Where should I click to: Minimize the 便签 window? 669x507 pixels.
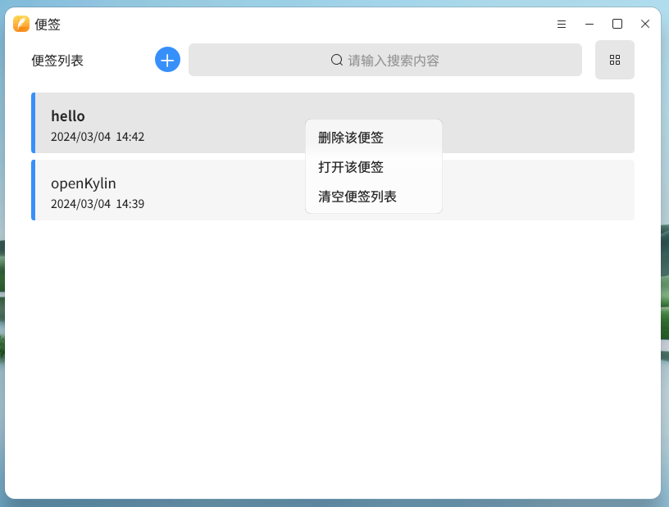tap(589, 24)
